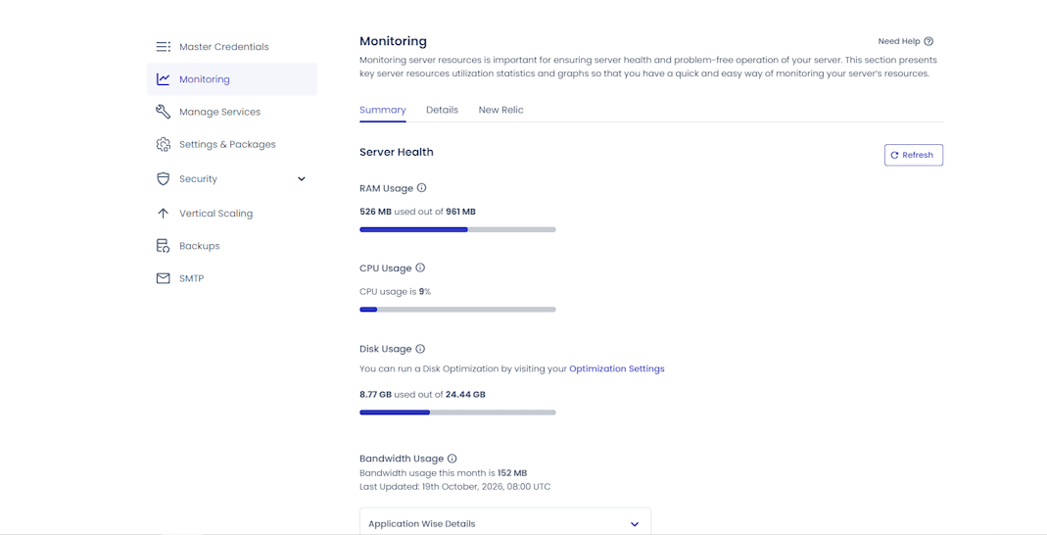Open the New Relic tab
1047x535 pixels.
500,110
